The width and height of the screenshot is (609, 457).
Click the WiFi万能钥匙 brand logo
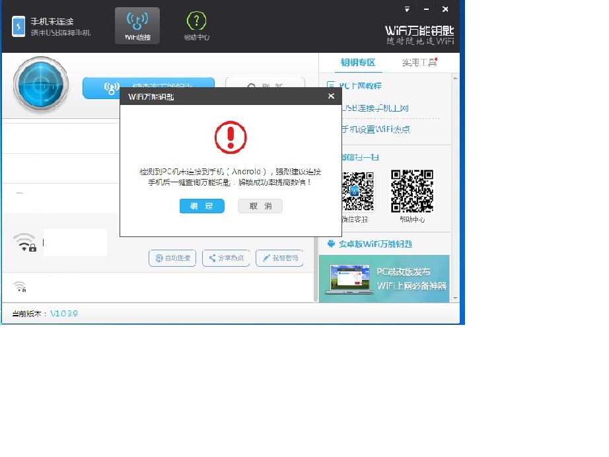click(x=419, y=35)
